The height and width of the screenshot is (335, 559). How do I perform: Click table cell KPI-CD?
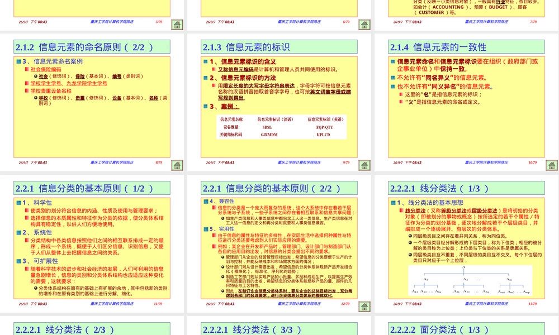323,135
